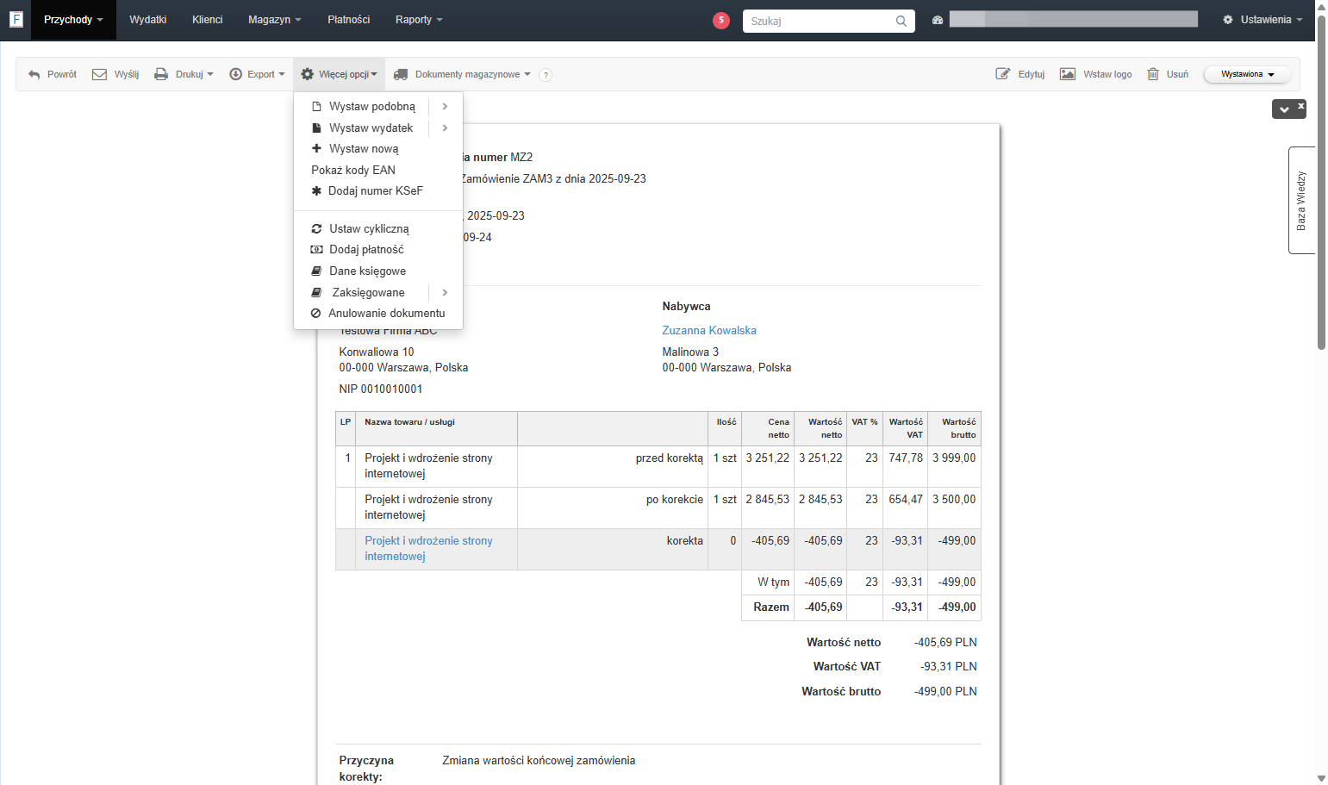The height and width of the screenshot is (785, 1328).
Task: Open the Drukuj print dropdown
Action: tap(184, 74)
